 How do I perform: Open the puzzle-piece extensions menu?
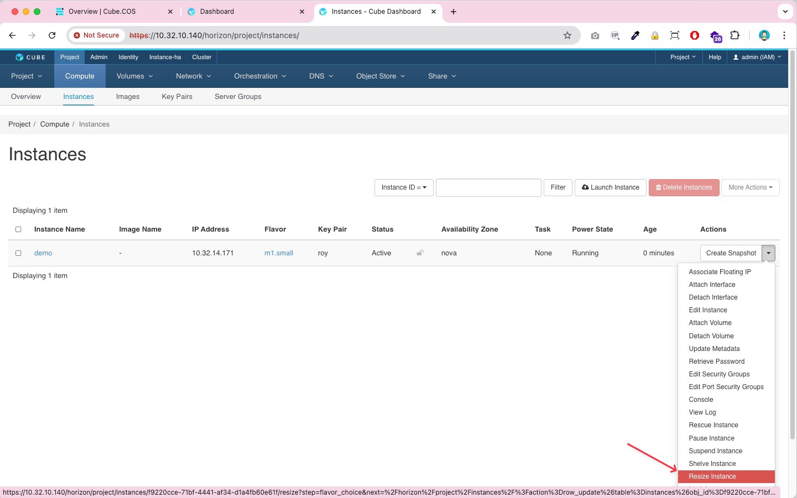(735, 35)
